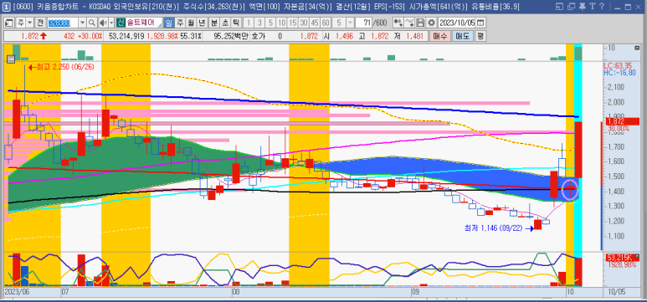Viewport: 647px width, 302px height.
Task: Click the title bar window layout icon
Action: 559,6
